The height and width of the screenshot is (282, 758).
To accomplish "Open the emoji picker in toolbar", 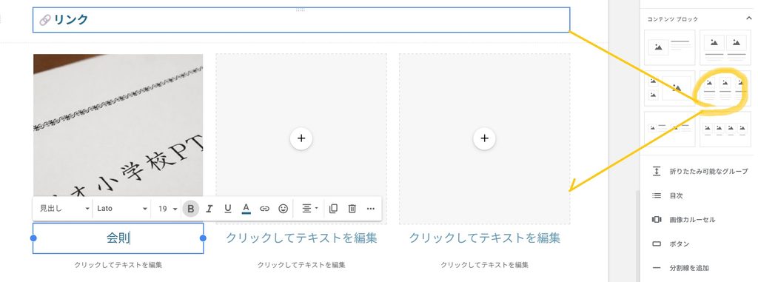I will click(x=284, y=209).
